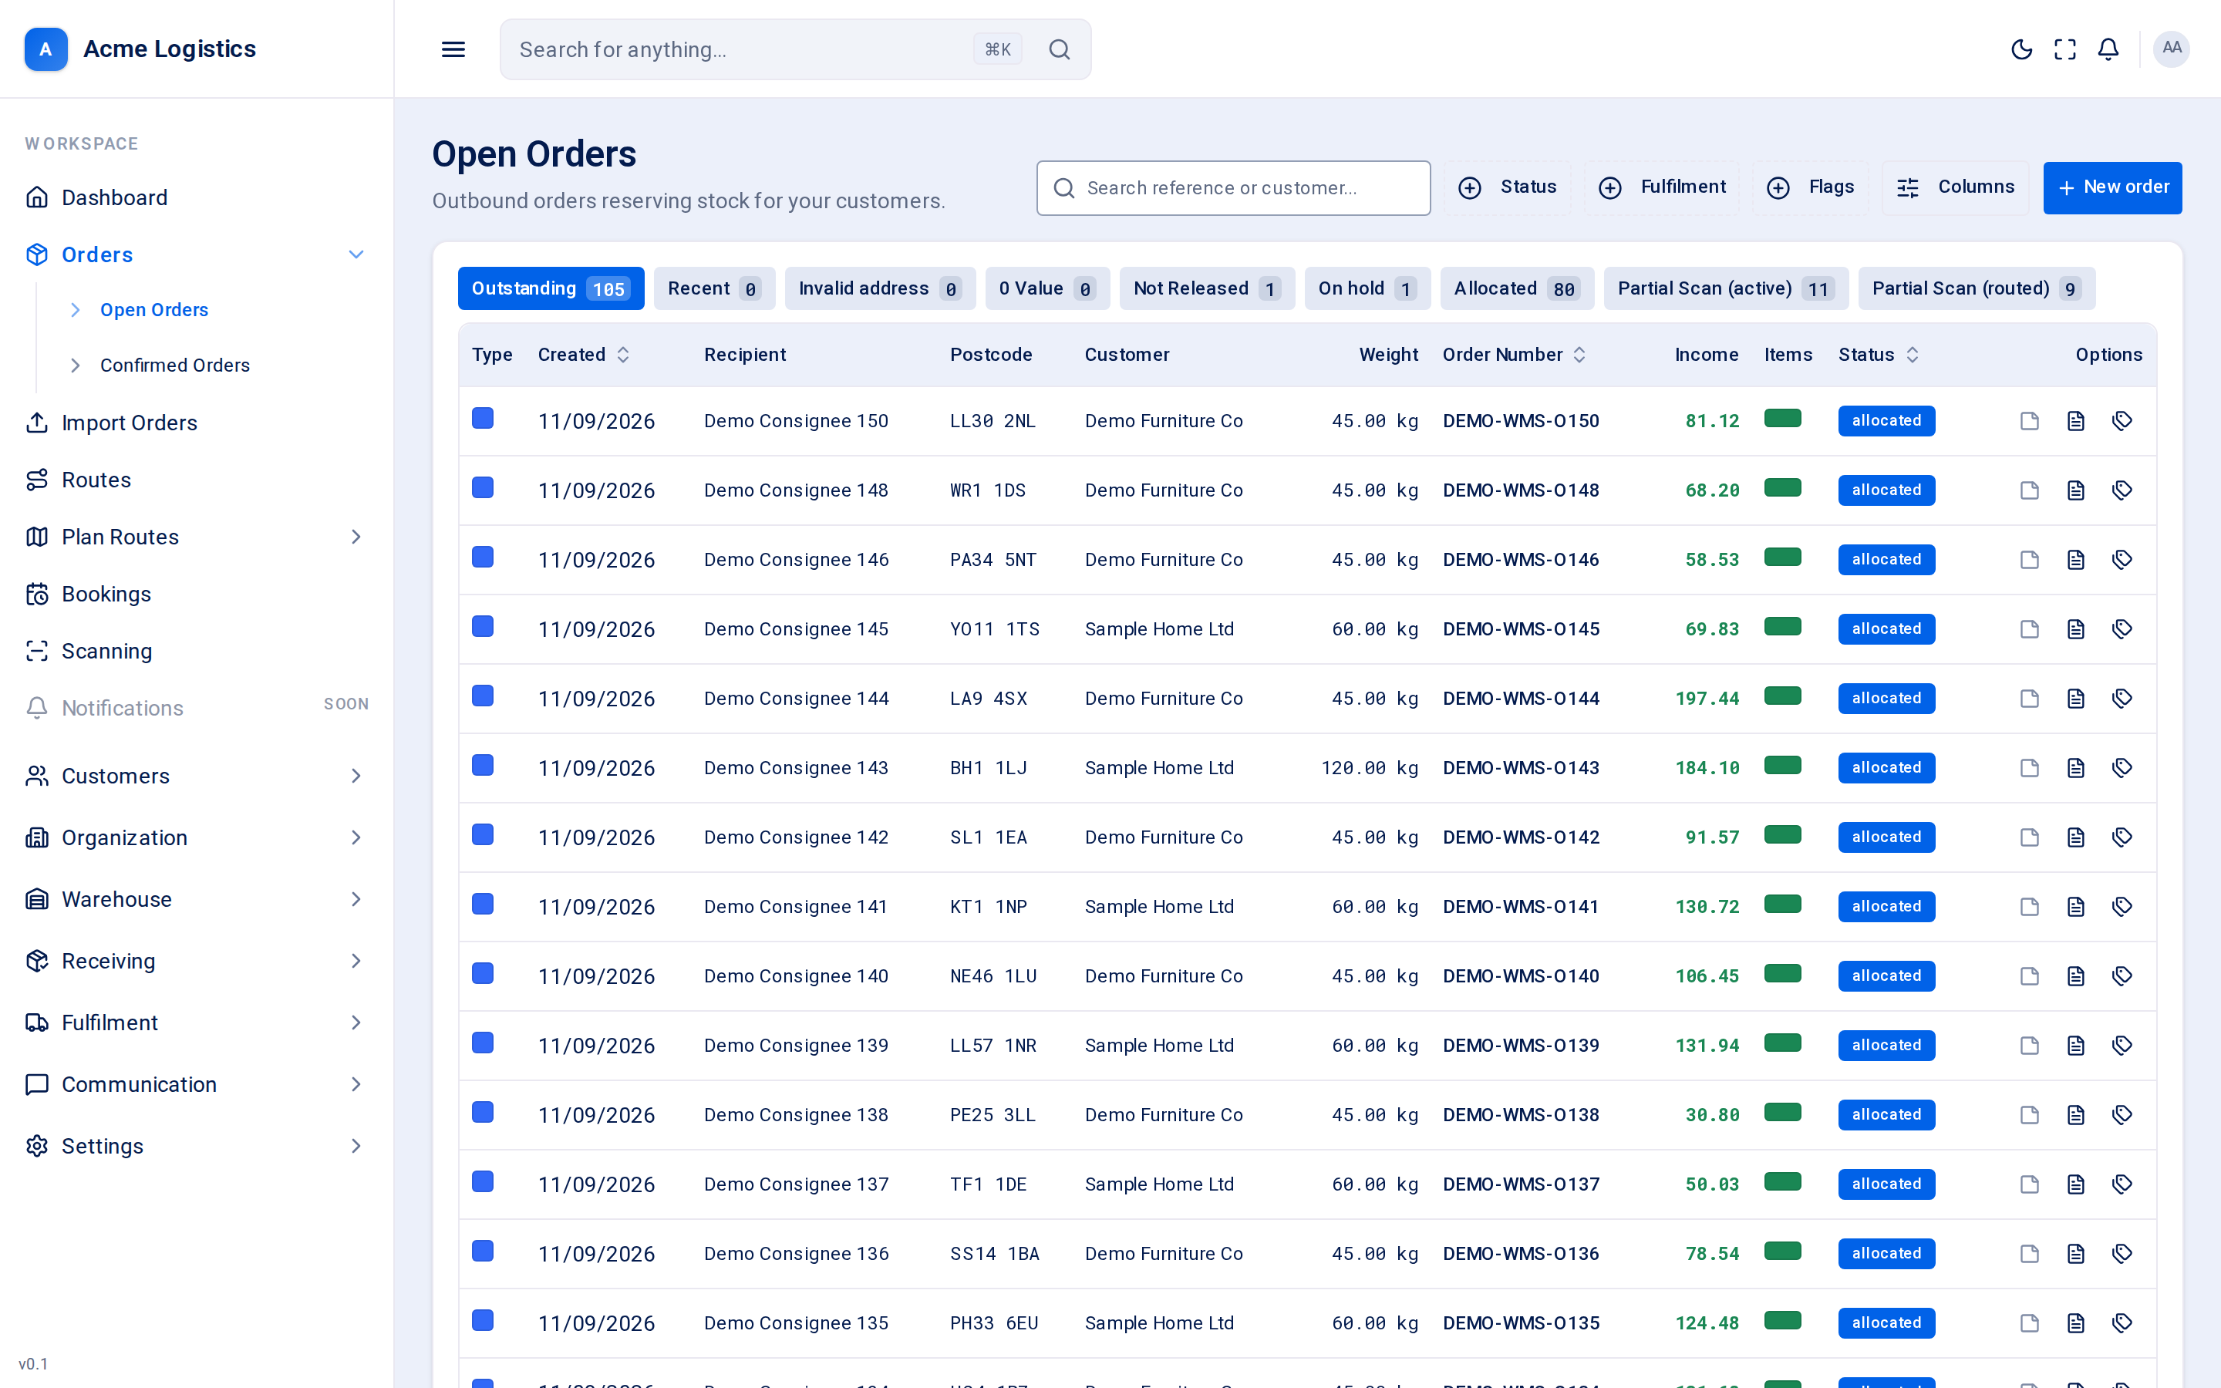Screen dimensions: 2221x1388
Task: Expand the Customers submenu
Action: pos(356,776)
